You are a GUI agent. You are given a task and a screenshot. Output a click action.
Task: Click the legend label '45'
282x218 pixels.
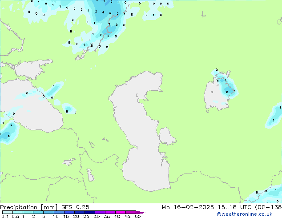(127, 216)
